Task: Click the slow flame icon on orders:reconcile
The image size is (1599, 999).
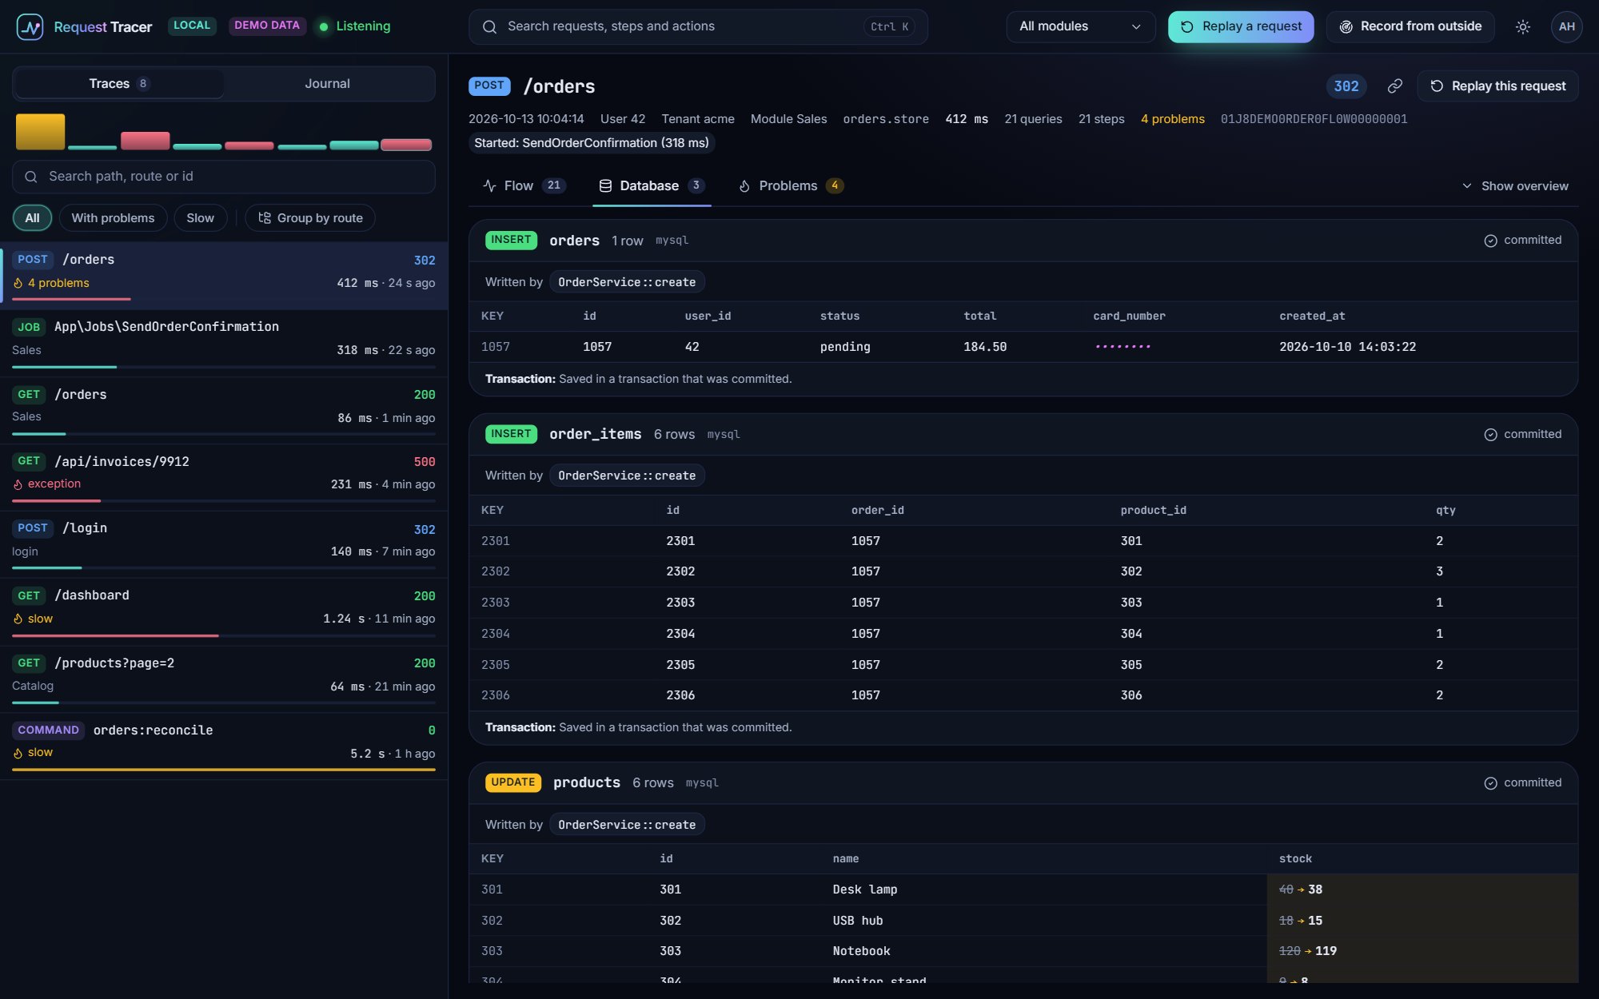Action: (x=18, y=753)
